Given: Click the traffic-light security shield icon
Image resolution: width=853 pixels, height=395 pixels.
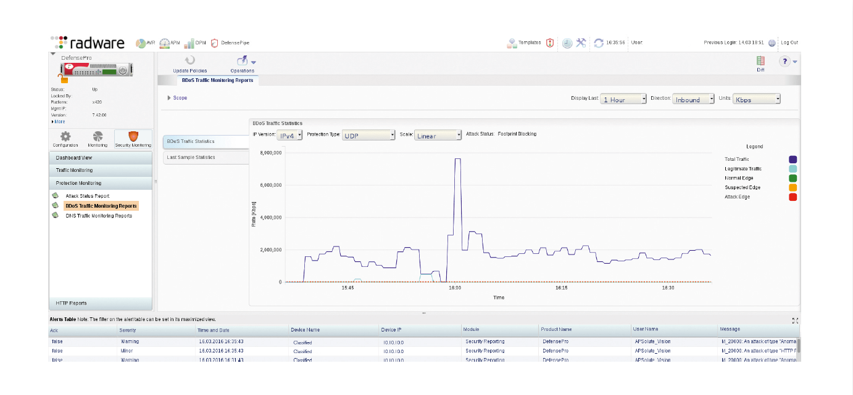Looking at the screenshot, I should click(550, 43).
